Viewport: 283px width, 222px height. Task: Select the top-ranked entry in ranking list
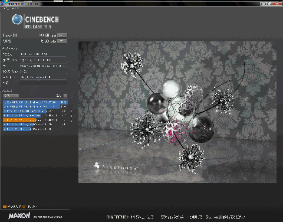point(35,102)
